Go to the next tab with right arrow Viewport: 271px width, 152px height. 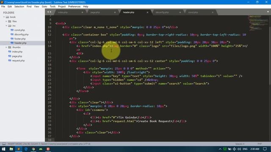[x=51, y=12]
